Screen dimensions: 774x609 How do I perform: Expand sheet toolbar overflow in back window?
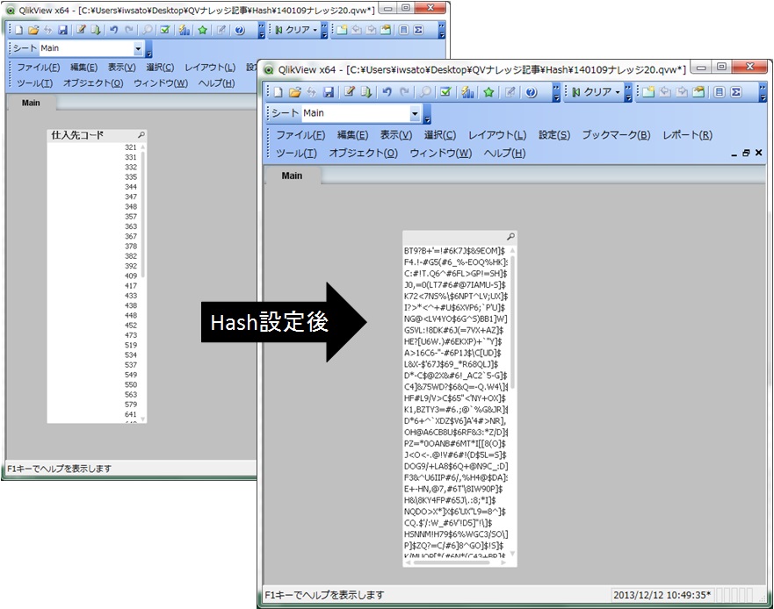(149, 48)
